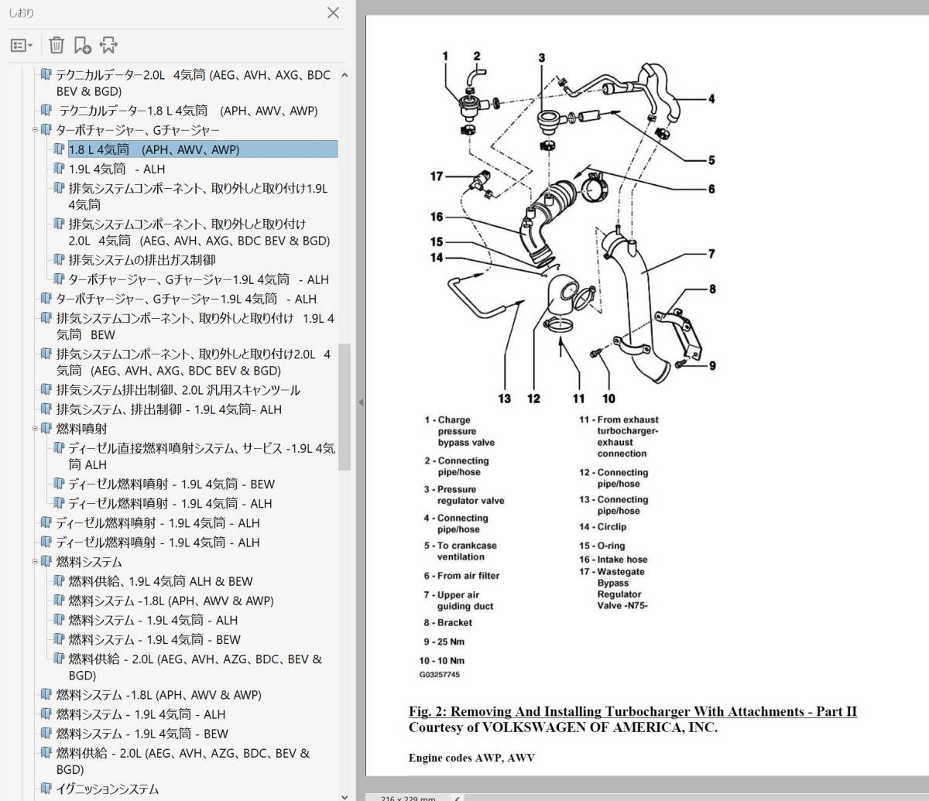Delete the selected bookmark with trash icon
This screenshot has width=929, height=801.
(57, 46)
